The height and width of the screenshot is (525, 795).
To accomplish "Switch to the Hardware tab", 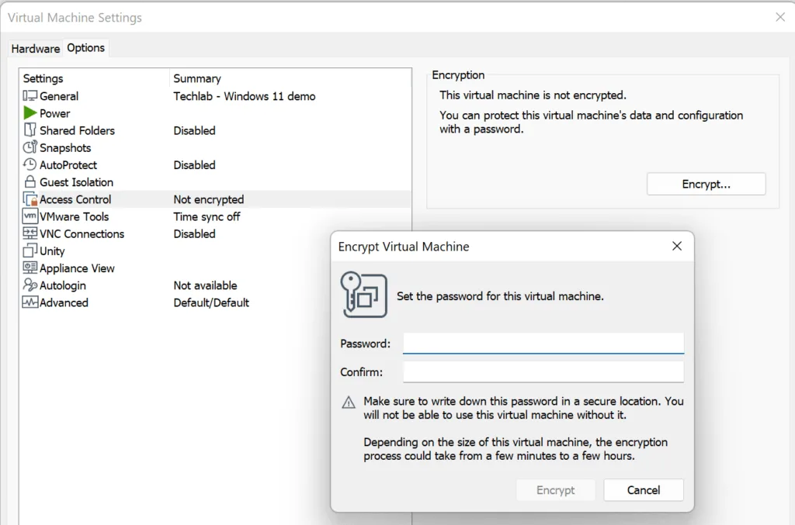I will click(35, 48).
